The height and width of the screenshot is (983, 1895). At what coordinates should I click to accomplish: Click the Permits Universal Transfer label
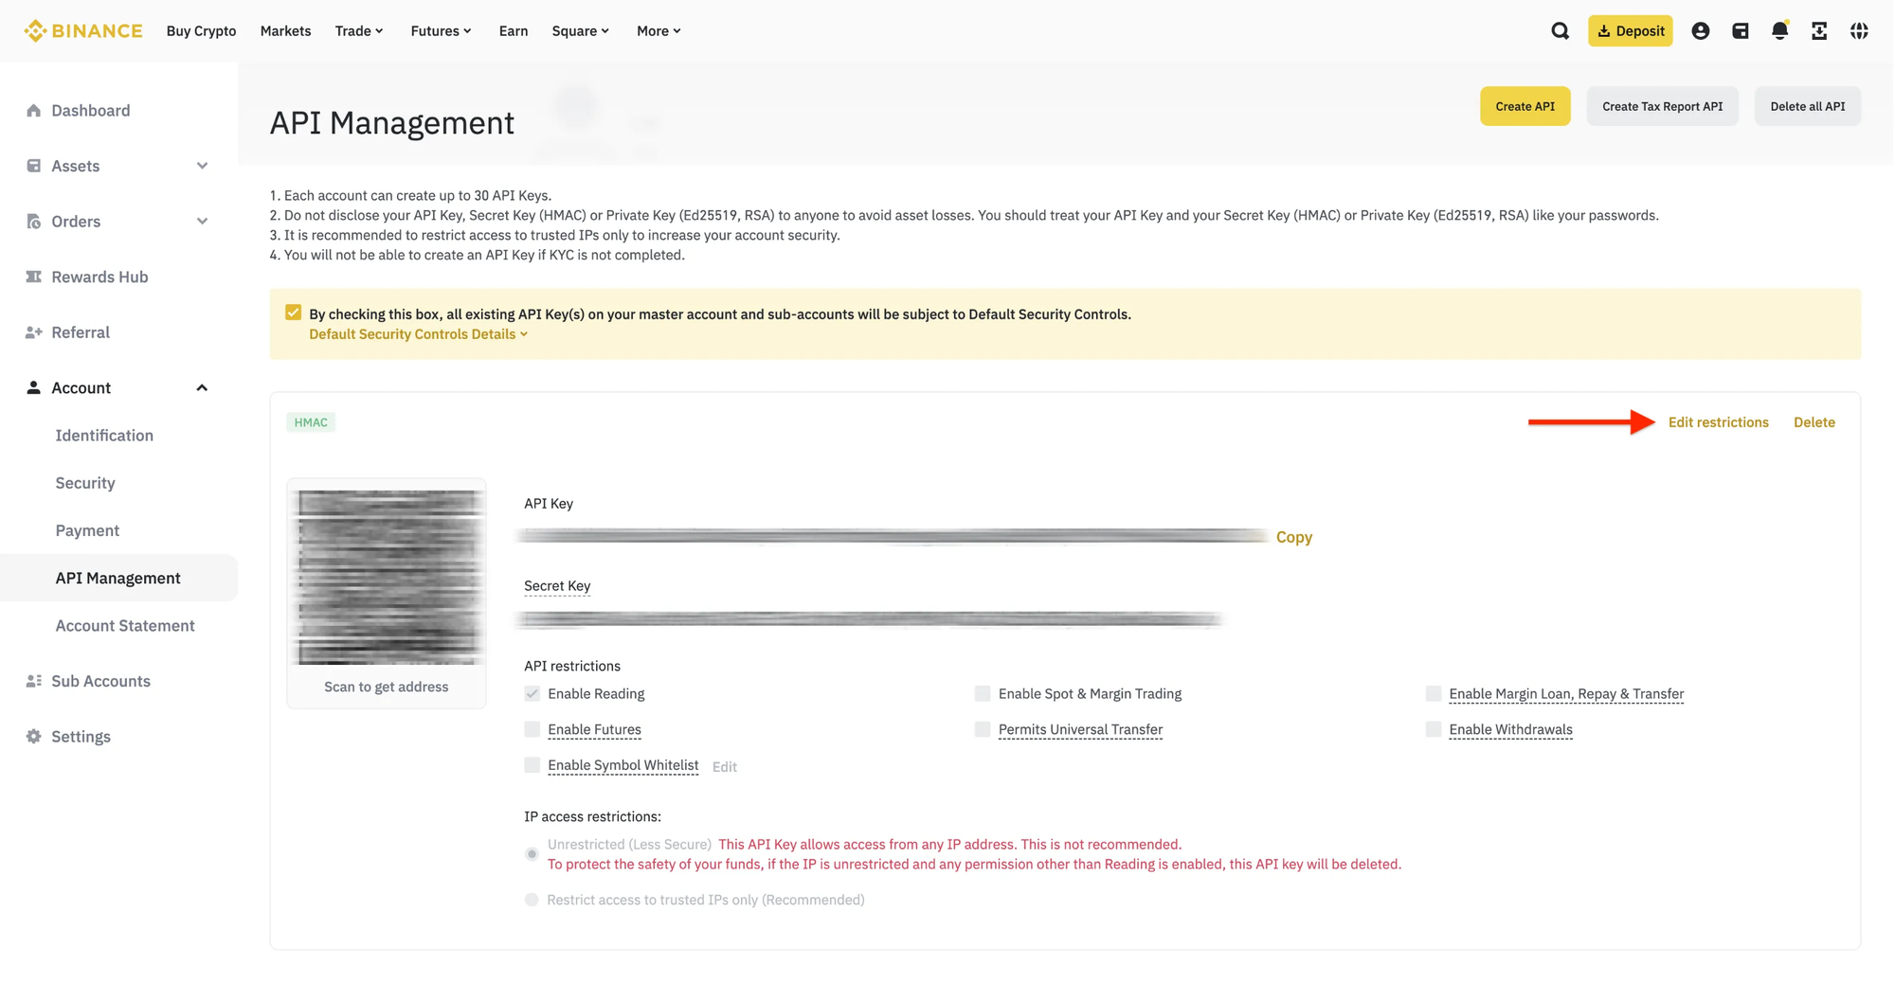pyautogui.click(x=1080, y=729)
